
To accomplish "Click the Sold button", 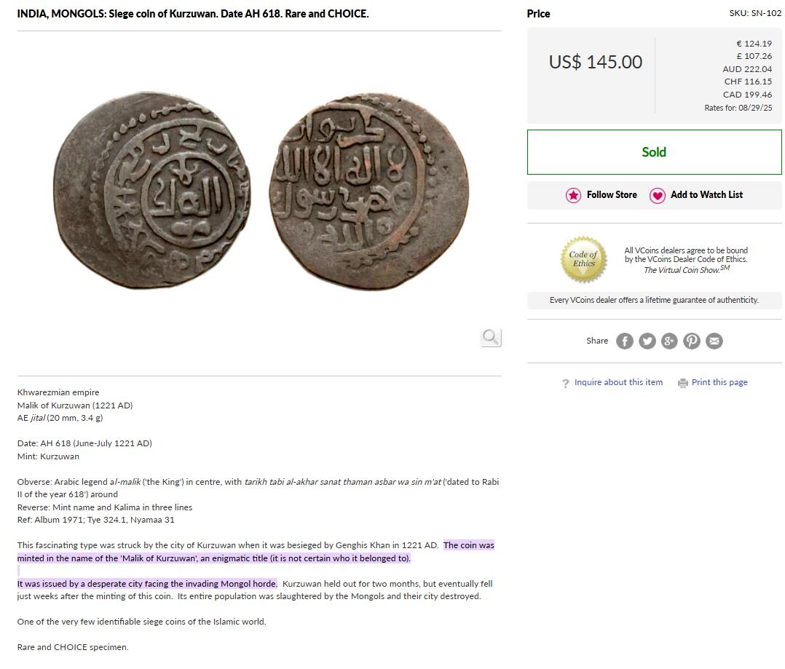I will pyautogui.click(x=655, y=152).
